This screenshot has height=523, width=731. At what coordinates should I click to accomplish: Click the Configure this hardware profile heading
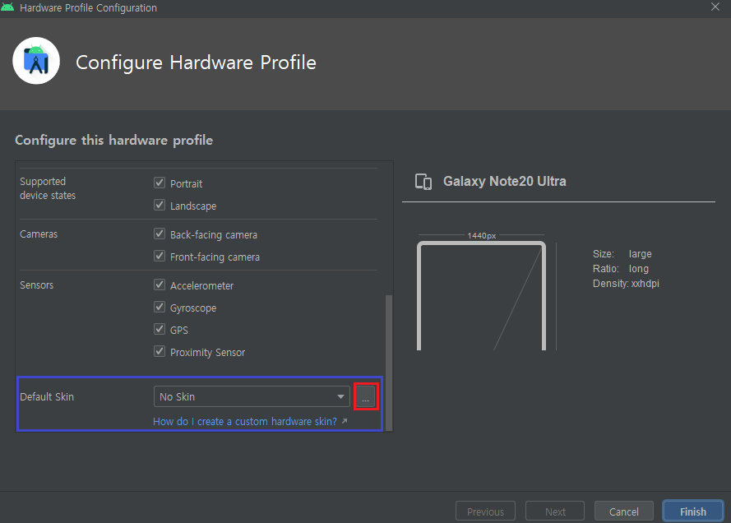pos(113,141)
